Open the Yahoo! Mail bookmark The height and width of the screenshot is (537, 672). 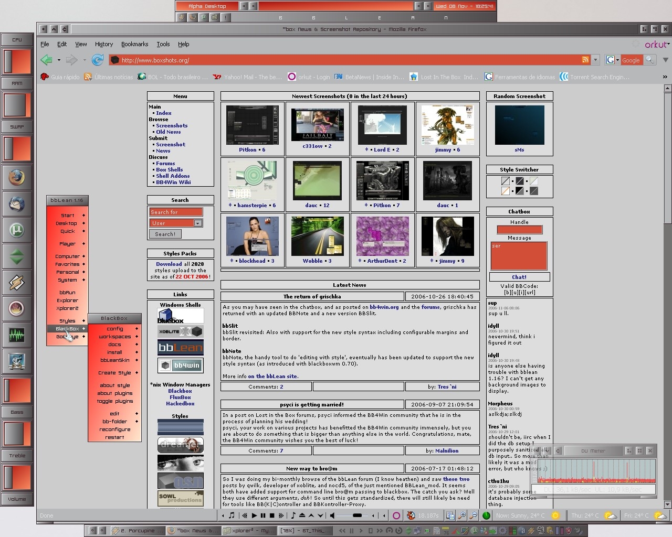pyautogui.click(x=248, y=77)
